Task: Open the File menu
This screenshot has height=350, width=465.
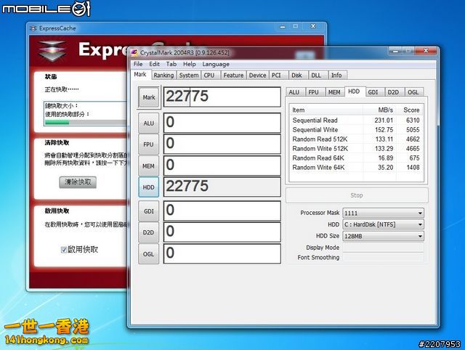Action: pyautogui.click(x=138, y=64)
